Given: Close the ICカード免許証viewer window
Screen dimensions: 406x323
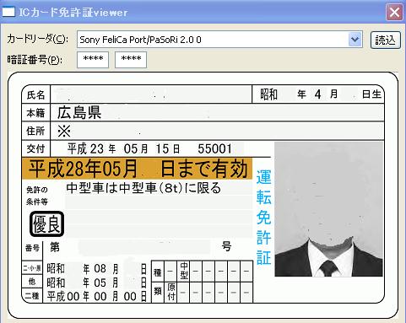Looking at the screenshot, I should tap(394, 12).
